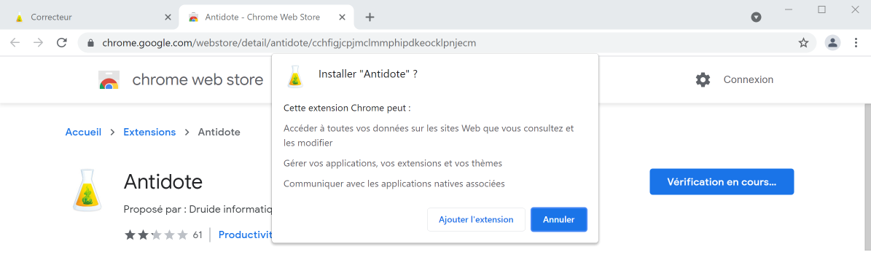Click the padlock site info icon
This screenshot has height=268, width=871.
[x=90, y=43]
